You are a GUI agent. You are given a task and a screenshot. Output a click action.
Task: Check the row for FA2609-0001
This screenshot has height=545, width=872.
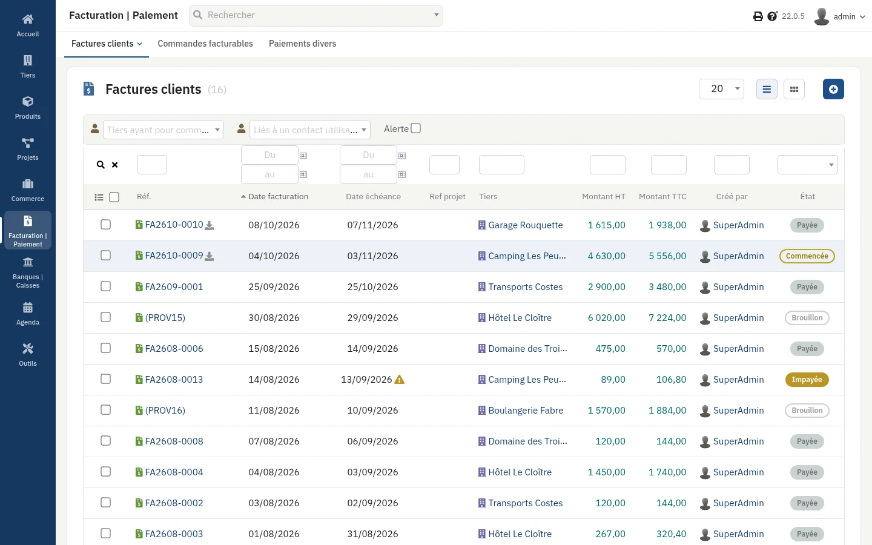point(105,286)
